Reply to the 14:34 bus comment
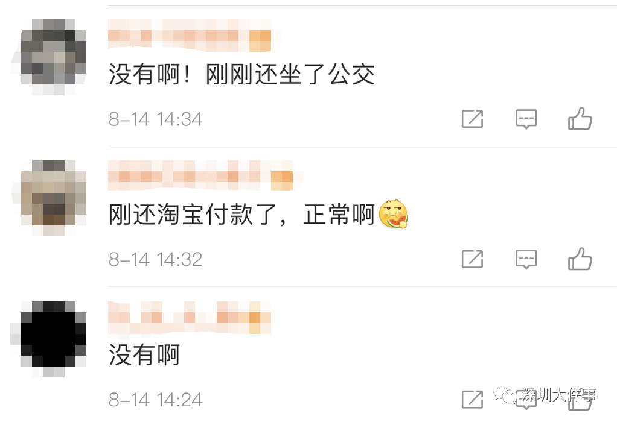The height and width of the screenshot is (422, 617). (526, 119)
